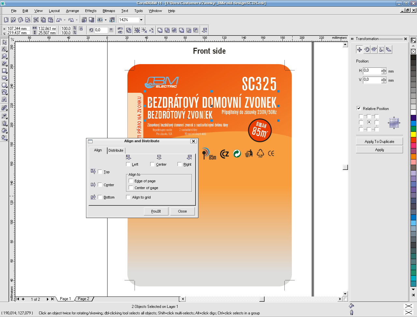Check the Left alignment checkbox

pyautogui.click(x=128, y=164)
